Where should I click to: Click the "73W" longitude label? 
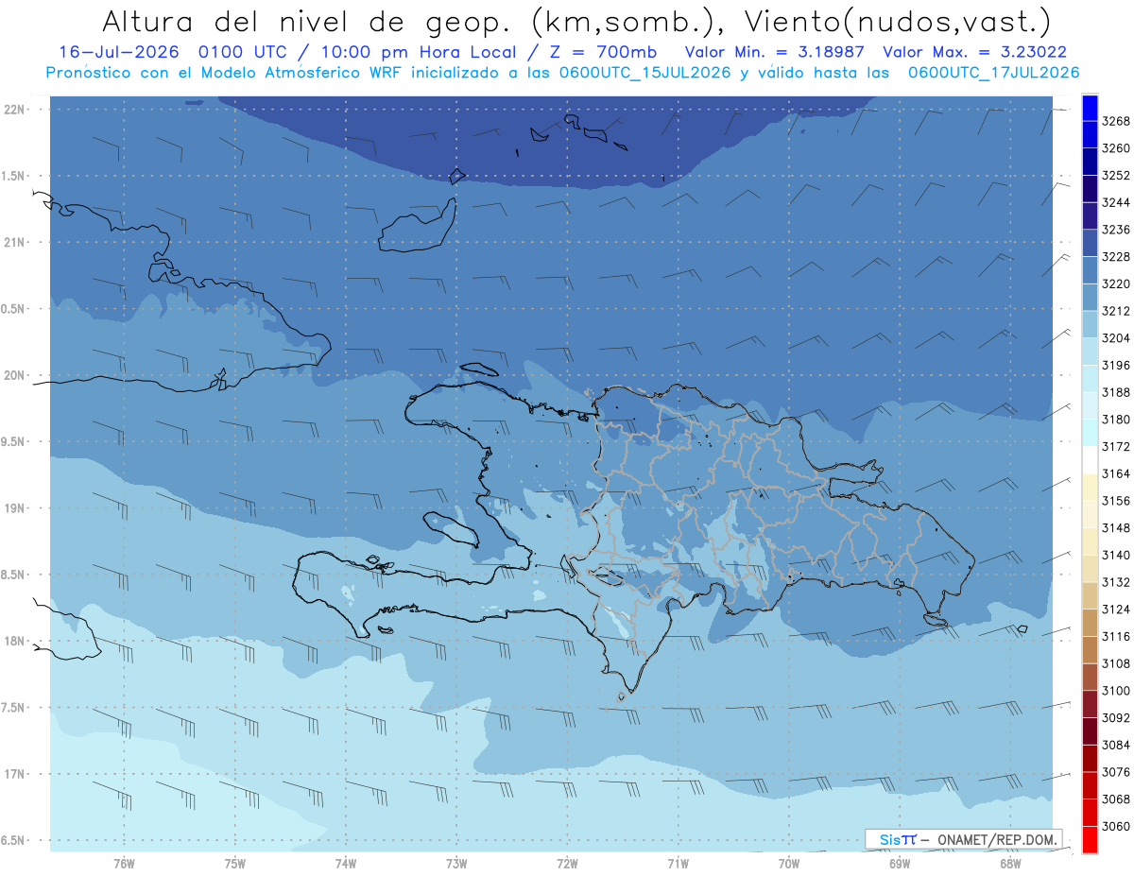click(x=456, y=864)
